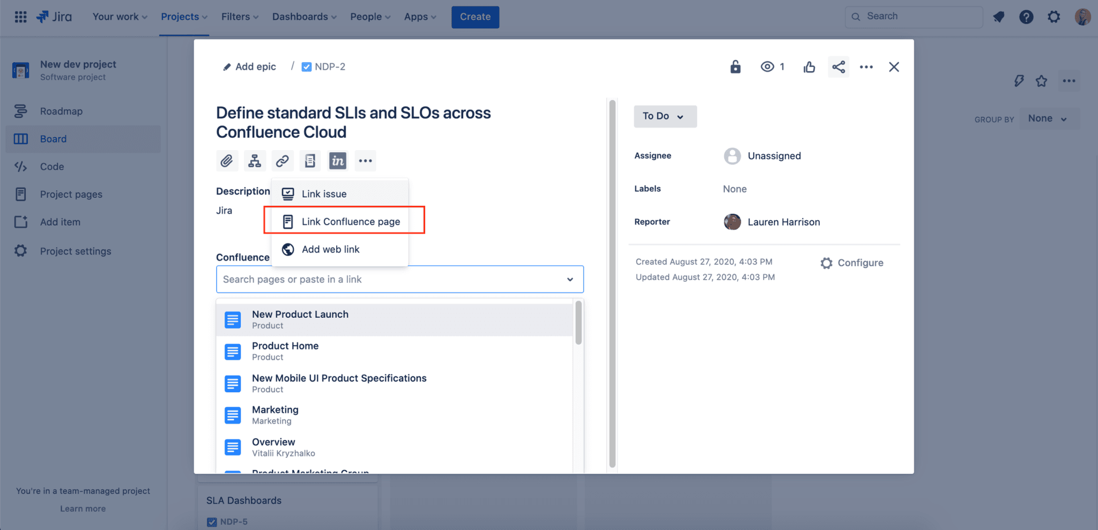The height and width of the screenshot is (530, 1098).
Task: Open the Learn more link
Action: coord(83,508)
